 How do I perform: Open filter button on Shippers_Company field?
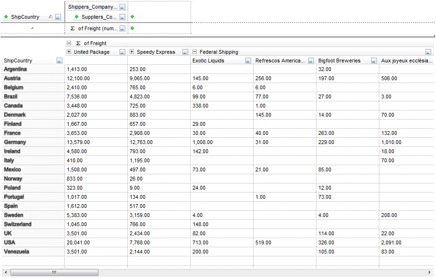[x=122, y=7]
